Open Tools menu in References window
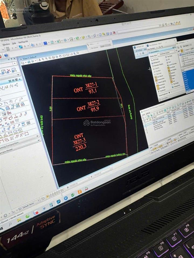 pyautogui.click(x=143, y=114)
